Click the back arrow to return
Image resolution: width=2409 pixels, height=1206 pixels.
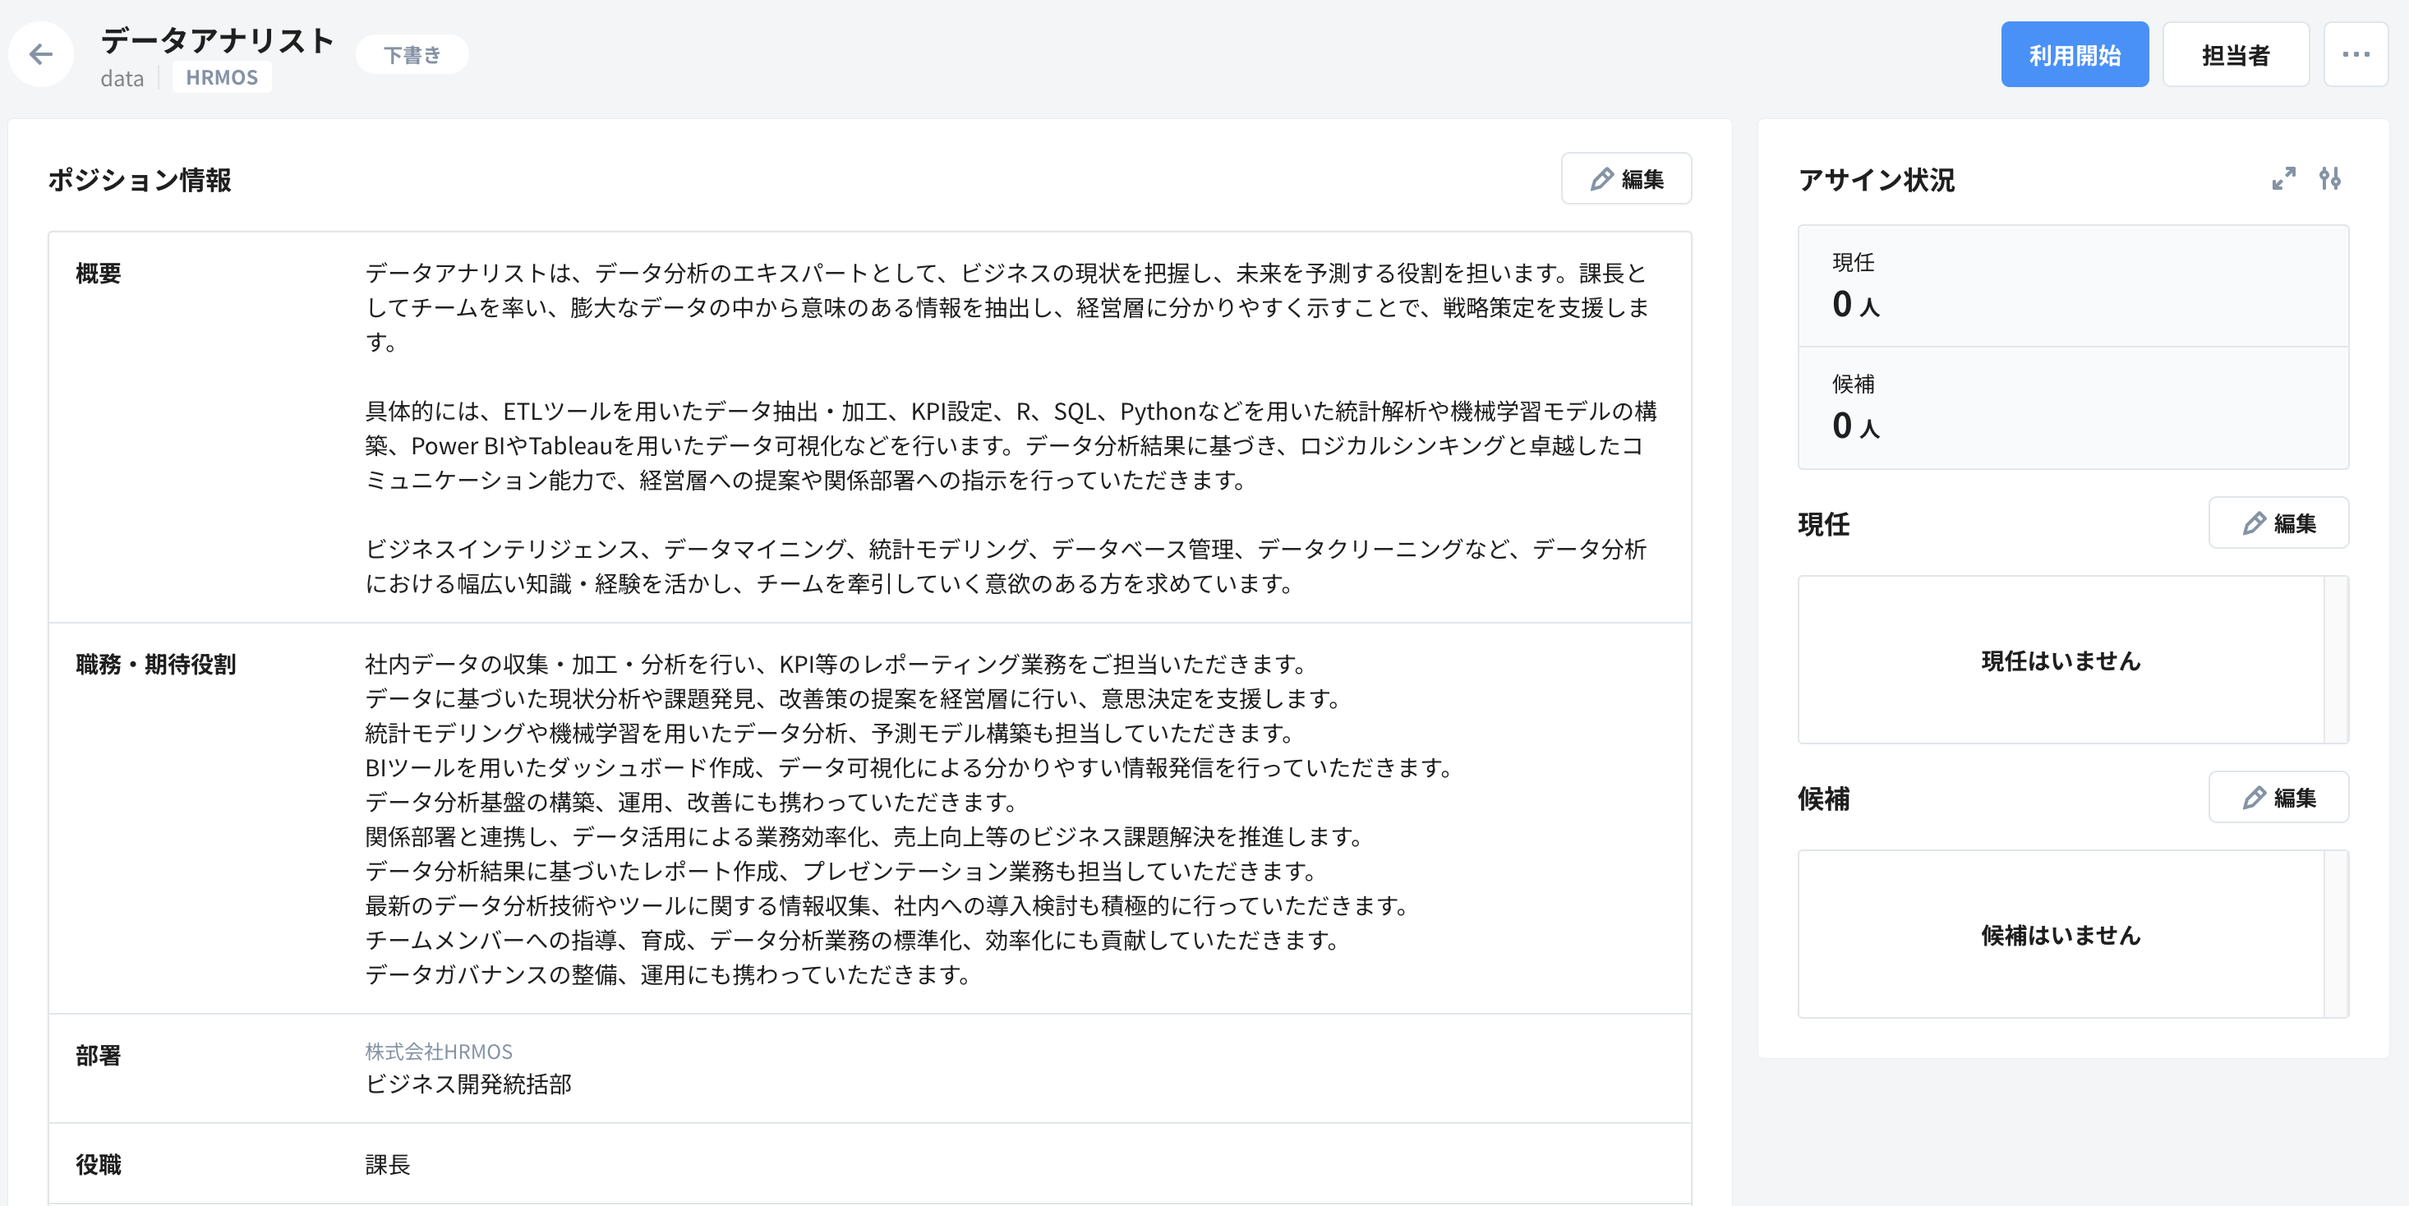pos(41,54)
